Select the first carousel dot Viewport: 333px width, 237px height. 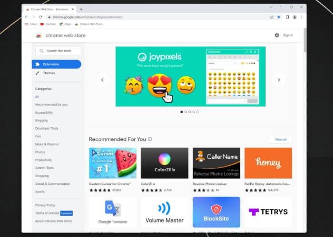point(182,112)
